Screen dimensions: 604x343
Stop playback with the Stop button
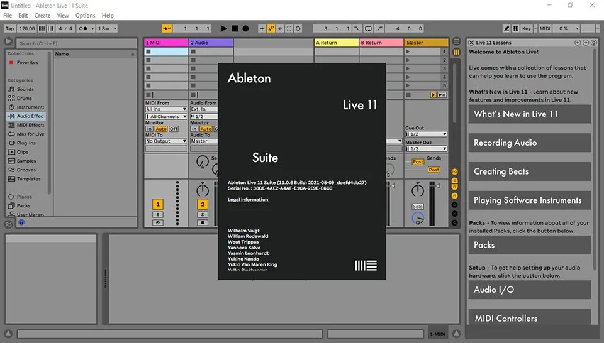235,28
